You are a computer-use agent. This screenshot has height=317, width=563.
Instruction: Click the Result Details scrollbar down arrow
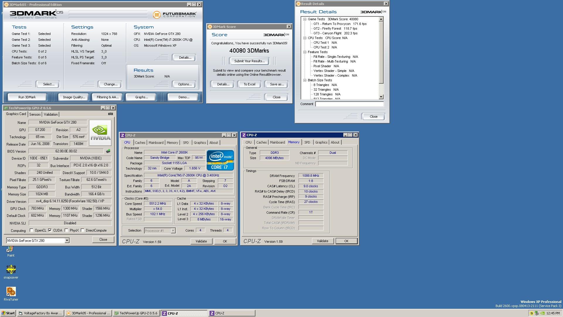pos(381,97)
